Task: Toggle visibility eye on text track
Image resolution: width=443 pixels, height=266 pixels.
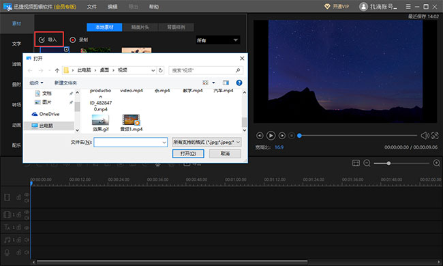Action: 27,228
